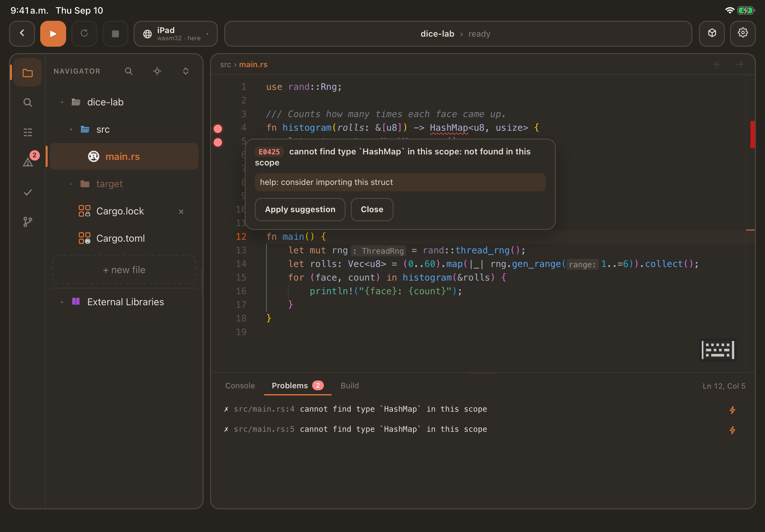Click the reload button in the toolbar
This screenshot has width=765, height=532.
pos(84,34)
